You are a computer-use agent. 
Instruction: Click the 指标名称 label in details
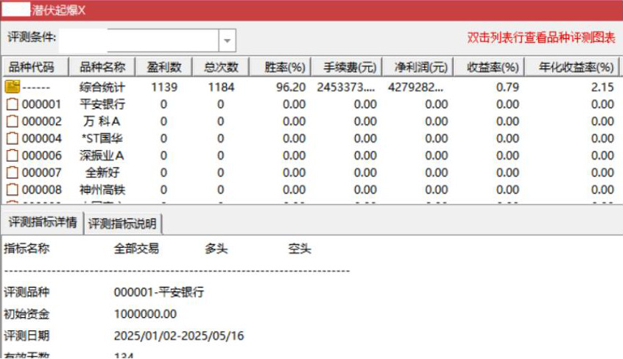point(27,249)
